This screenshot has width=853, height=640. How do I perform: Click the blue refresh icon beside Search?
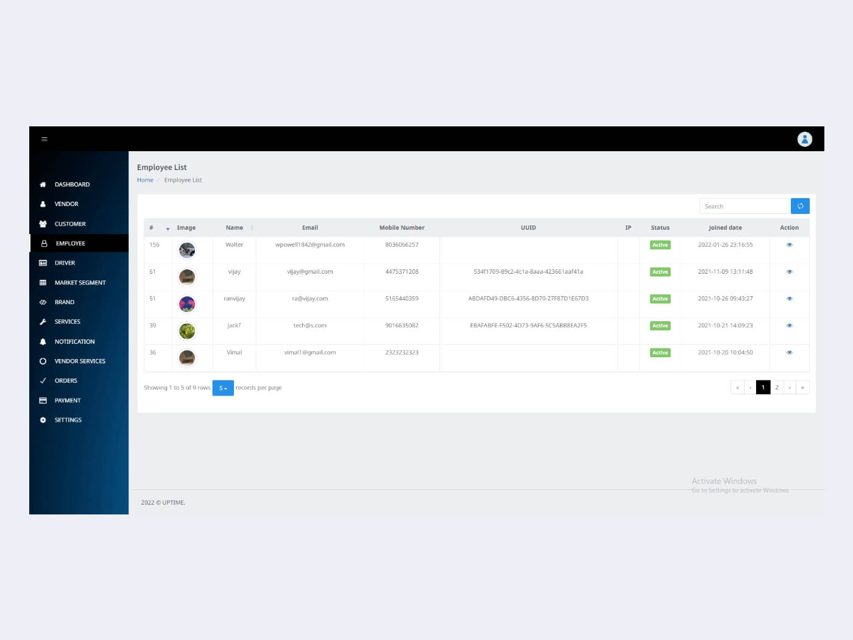pyautogui.click(x=800, y=206)
